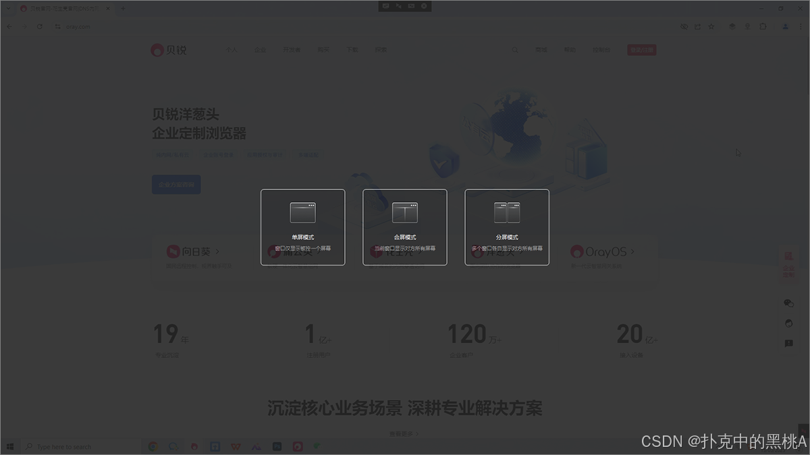
Task: Open the 企业 navigation menu
Action: (x=261, y=50)
